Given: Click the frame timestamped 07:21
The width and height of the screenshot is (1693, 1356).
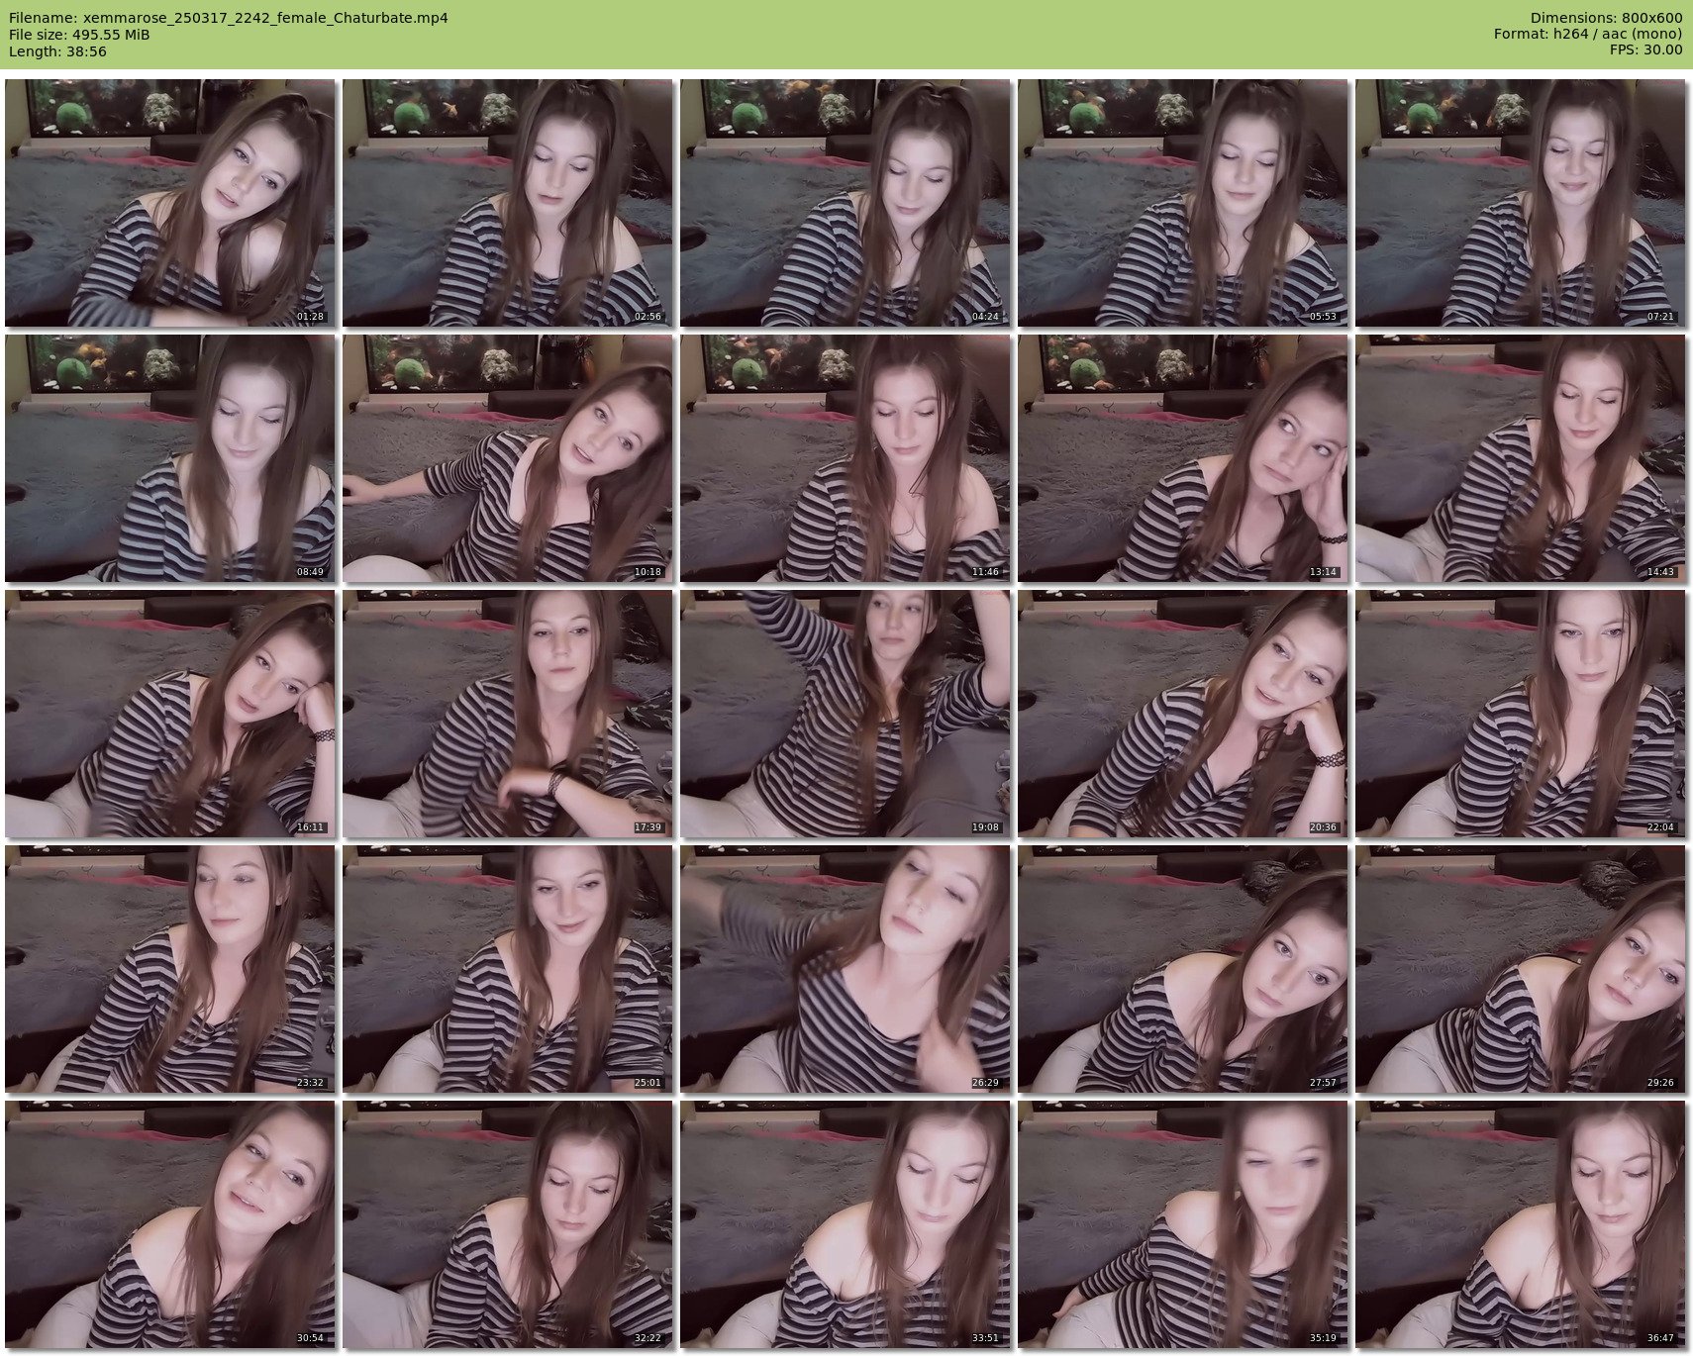Looking at the screenshot, I should pos(1521,203).
